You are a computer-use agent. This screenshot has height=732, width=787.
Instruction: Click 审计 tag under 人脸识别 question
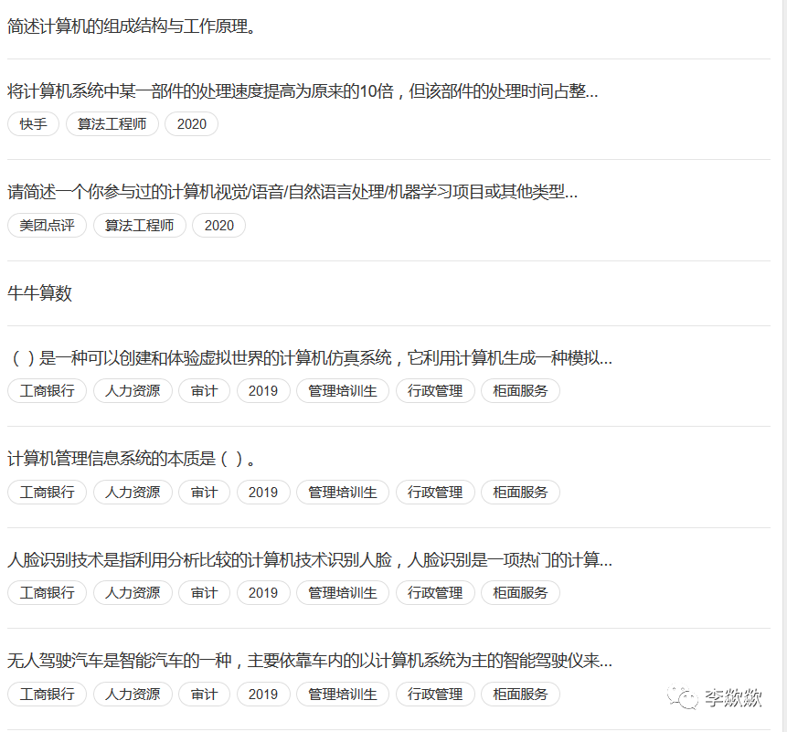(x=204, y=592)
